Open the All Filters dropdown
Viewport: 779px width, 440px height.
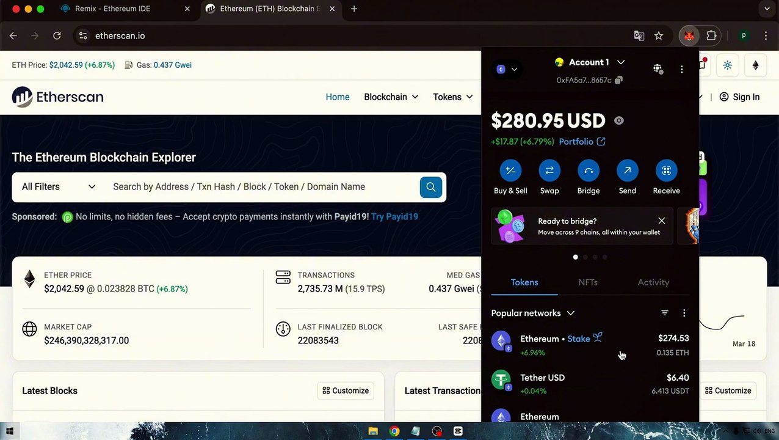click(59, 187)
